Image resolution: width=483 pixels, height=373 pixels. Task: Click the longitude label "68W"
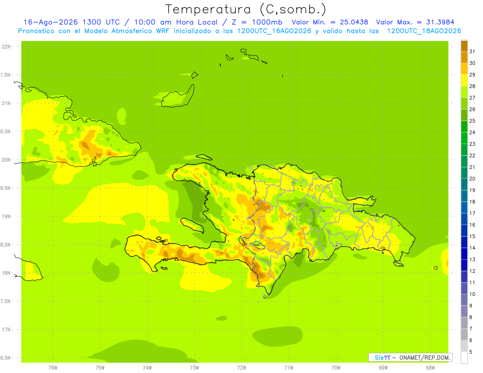coord(430,368)
